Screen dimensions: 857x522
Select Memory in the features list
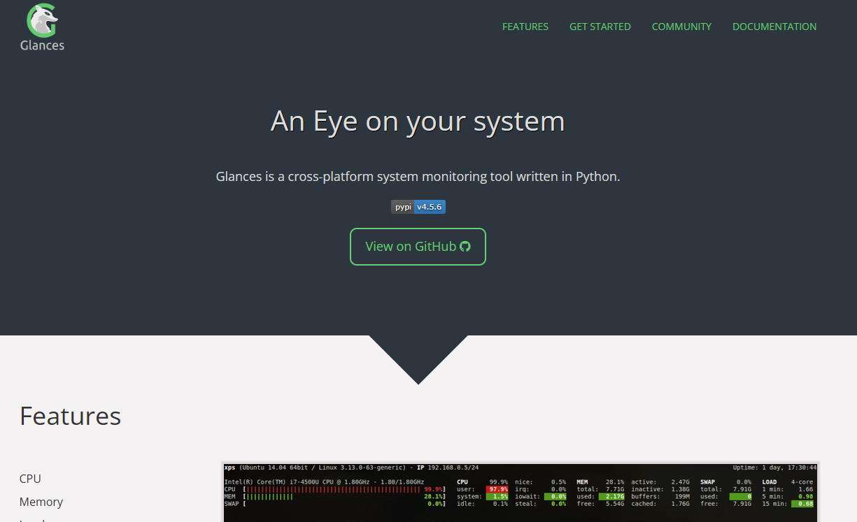41,502
